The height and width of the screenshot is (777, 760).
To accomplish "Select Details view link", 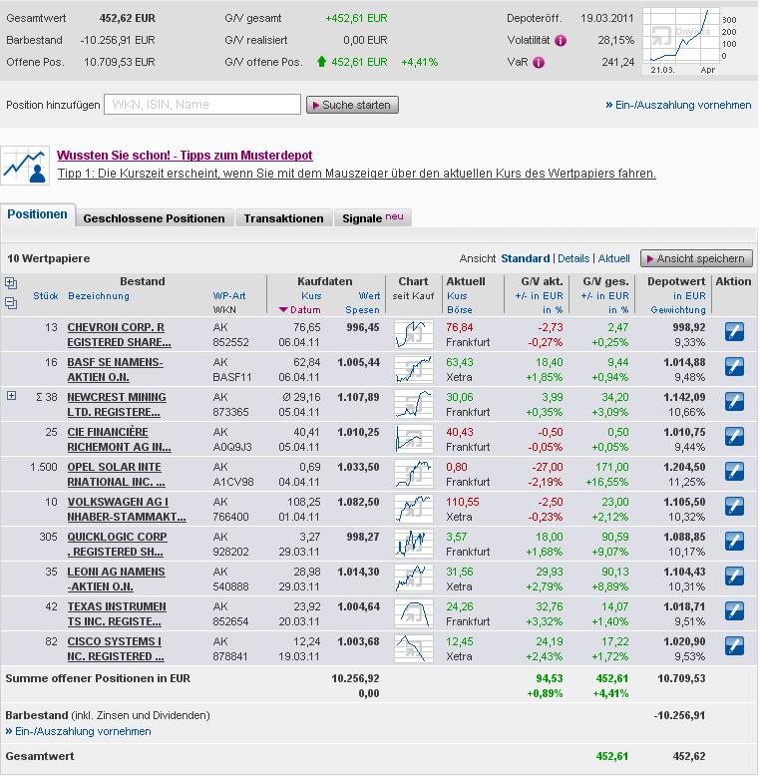I will click(573, 258).
